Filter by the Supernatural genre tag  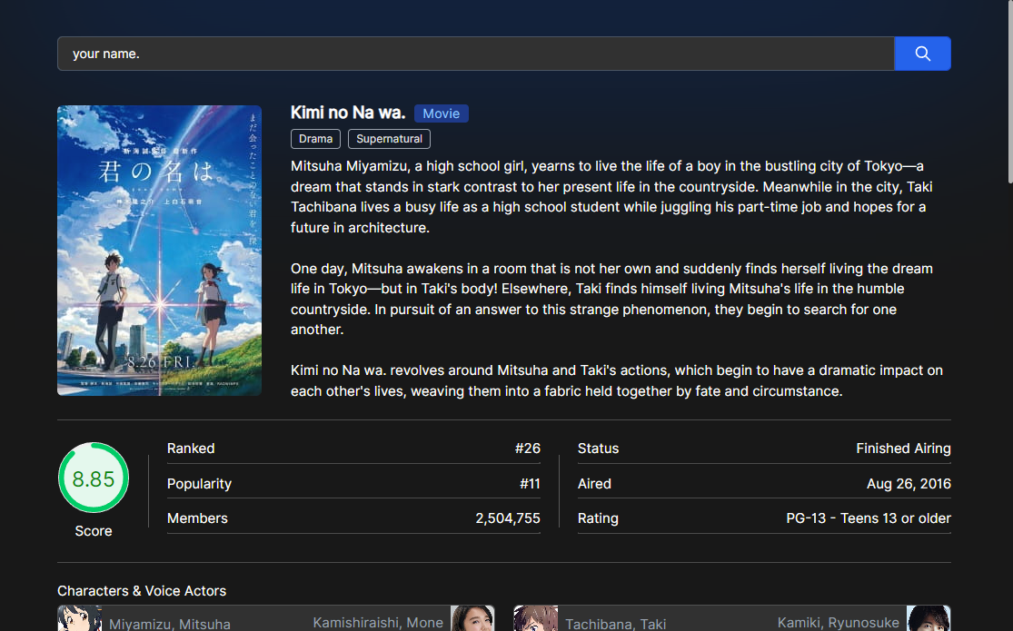point(389,139)
